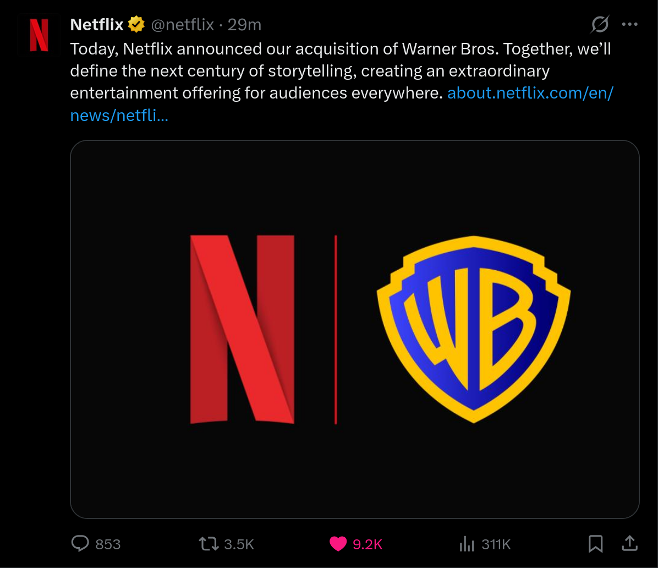The width and height of the screenshot is (658, 568).
Task: Click the 3.5K reposts count
Action: [x=239, y=544]
